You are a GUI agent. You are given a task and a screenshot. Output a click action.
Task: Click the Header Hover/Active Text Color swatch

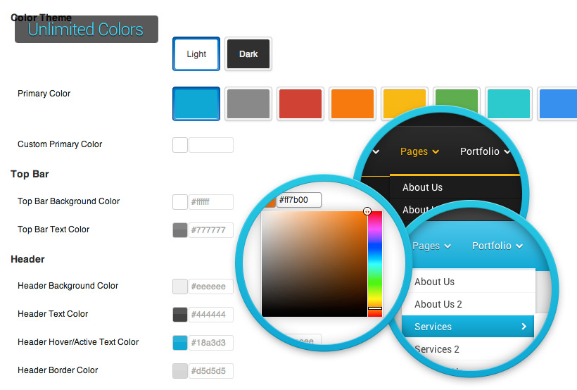pyautogui.click(x=180, y=343)
